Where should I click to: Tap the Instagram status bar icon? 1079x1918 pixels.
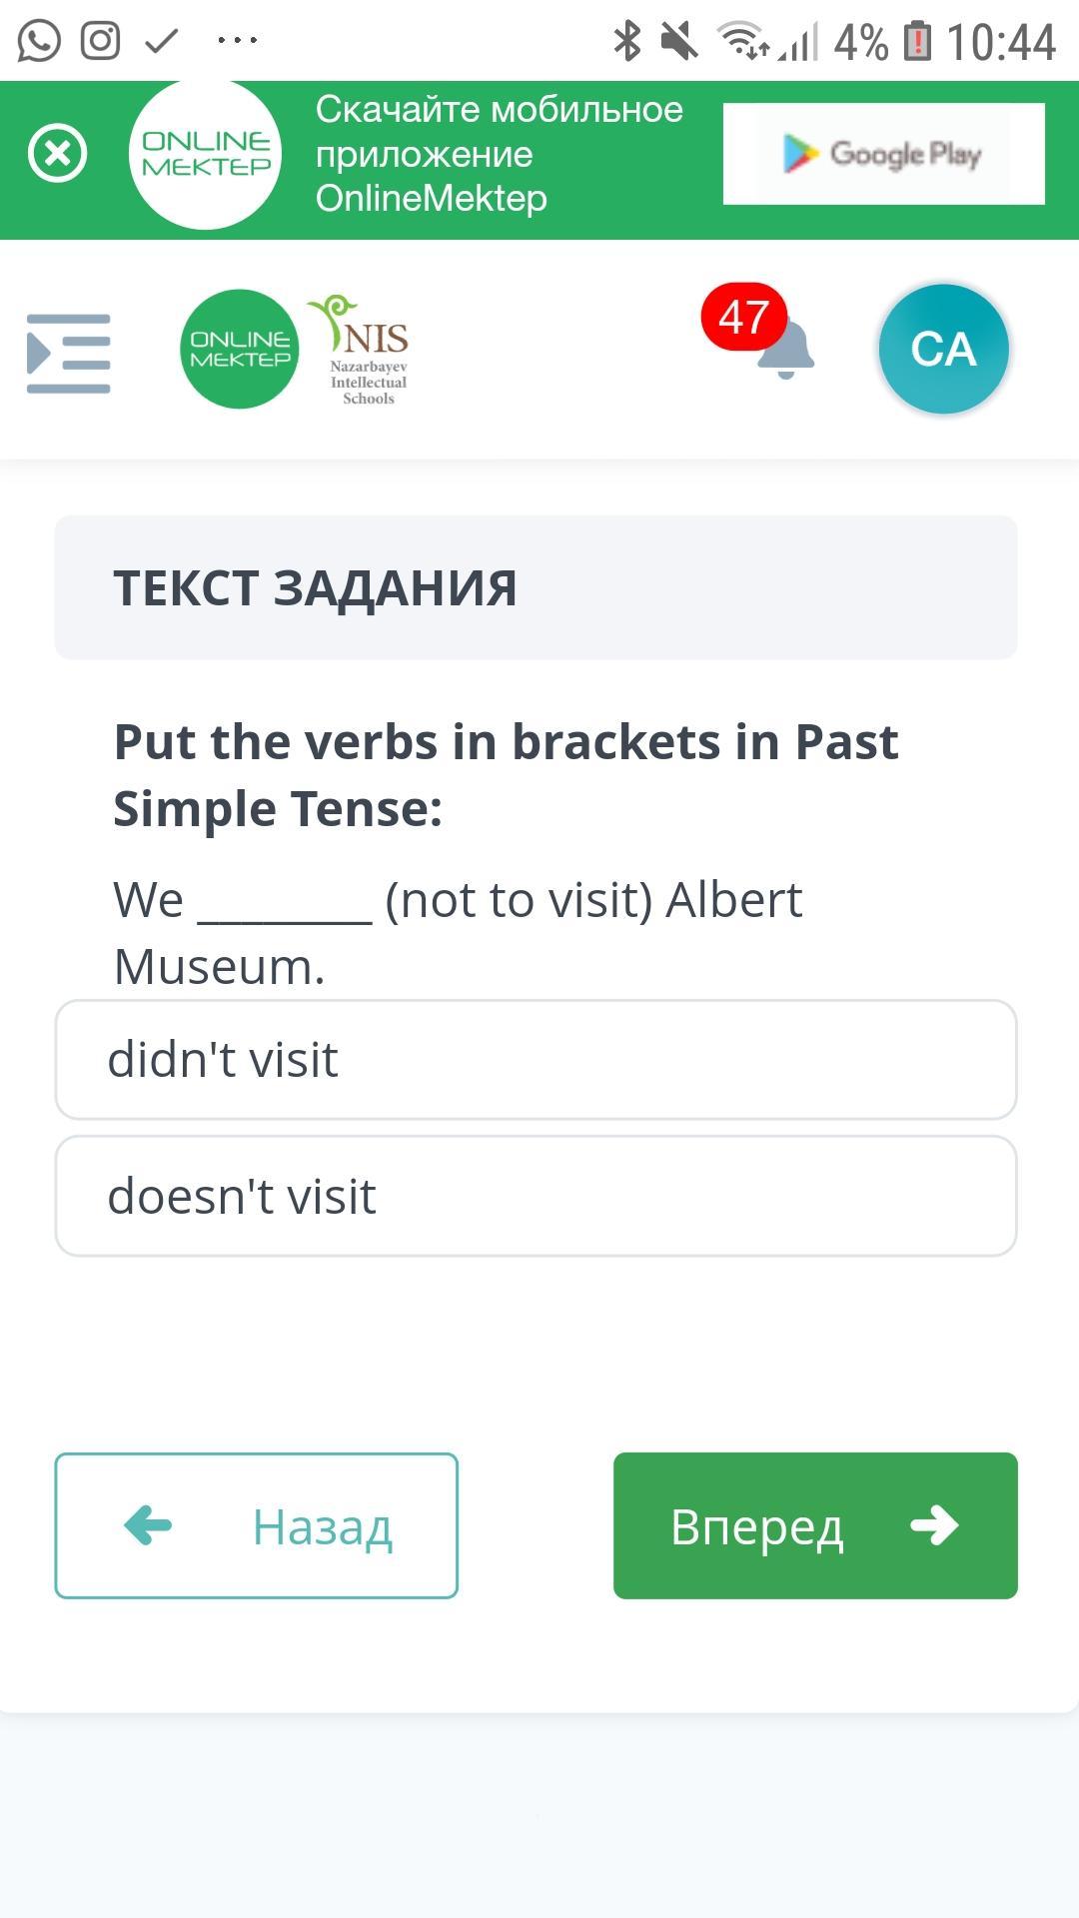100,41
